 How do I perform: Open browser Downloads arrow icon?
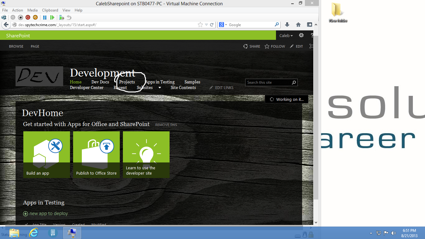287,25
